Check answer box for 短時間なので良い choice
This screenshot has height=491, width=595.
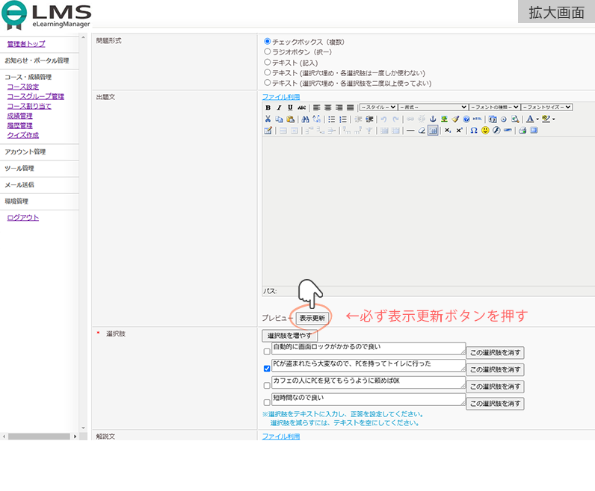tap(267, 402)
